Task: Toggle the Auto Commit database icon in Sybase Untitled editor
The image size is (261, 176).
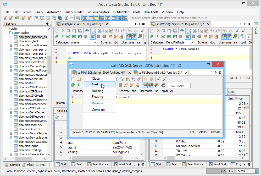Action: click(x=93, y=36)
